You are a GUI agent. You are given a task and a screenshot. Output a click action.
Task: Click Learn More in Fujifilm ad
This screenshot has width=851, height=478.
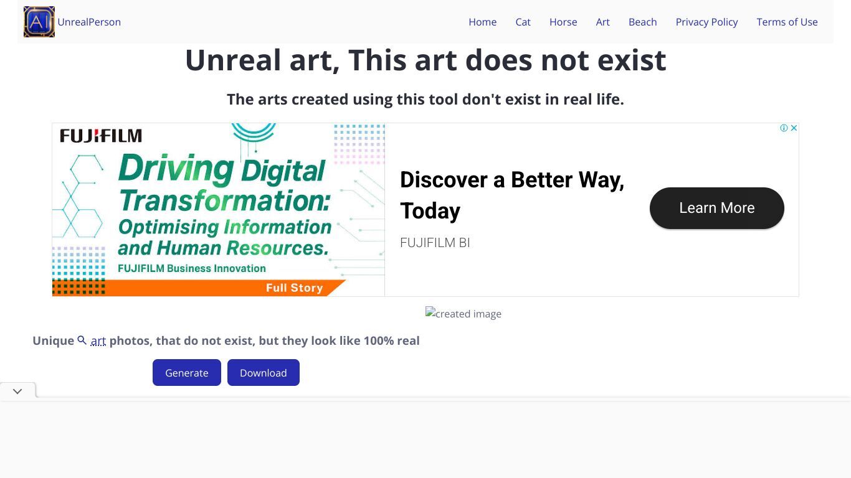(x=716, y=208)
